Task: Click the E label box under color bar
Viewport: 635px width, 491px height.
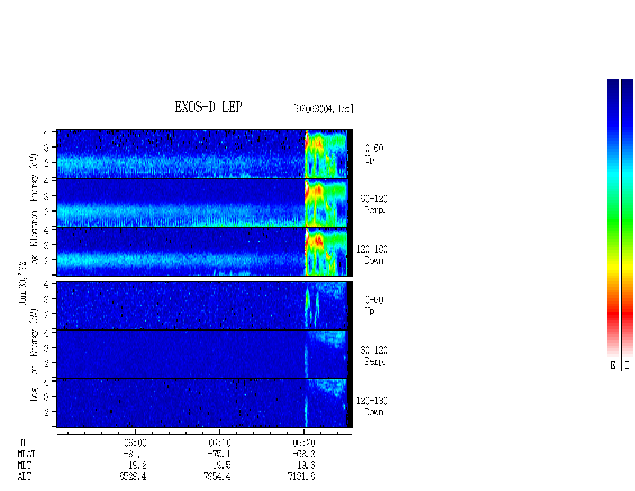Action: pyautogui.click(x=613, y=366)
